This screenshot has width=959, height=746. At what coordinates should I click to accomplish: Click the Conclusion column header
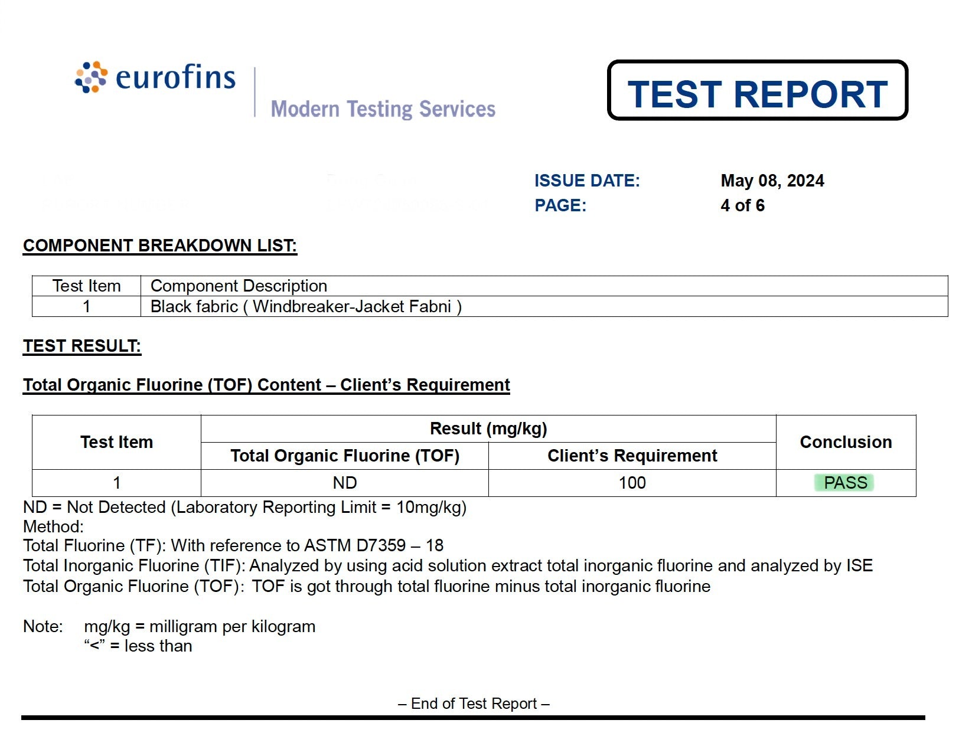845,442
